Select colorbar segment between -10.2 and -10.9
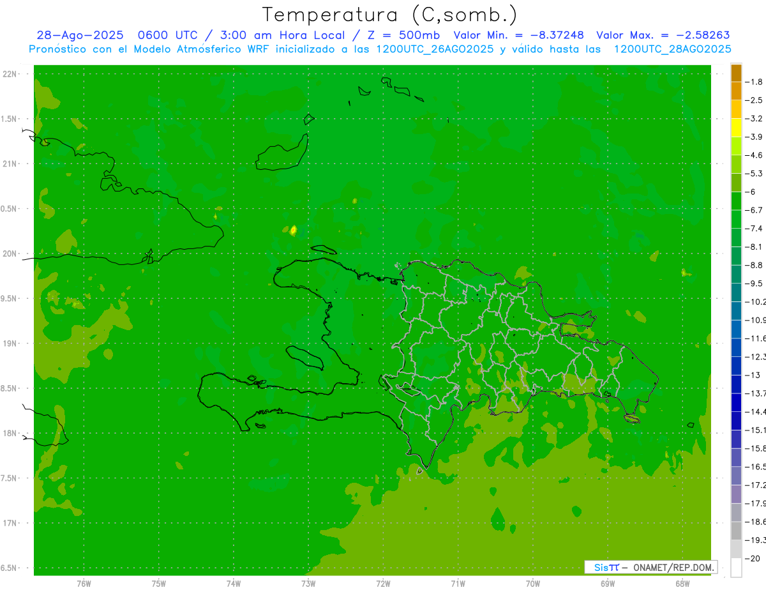This screenshot has height=592, width=766. [736, 311]
